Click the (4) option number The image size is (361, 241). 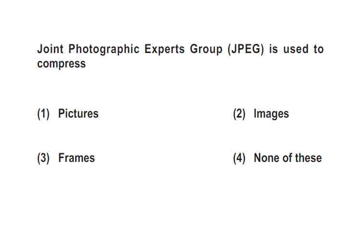click(x=239, y=159)
